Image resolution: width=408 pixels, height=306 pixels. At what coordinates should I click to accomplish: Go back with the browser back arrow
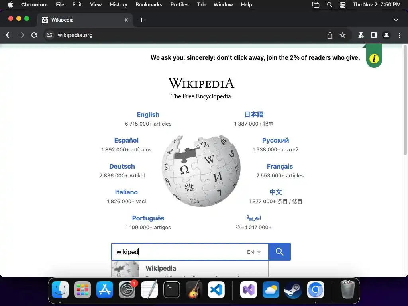(9, 35)
